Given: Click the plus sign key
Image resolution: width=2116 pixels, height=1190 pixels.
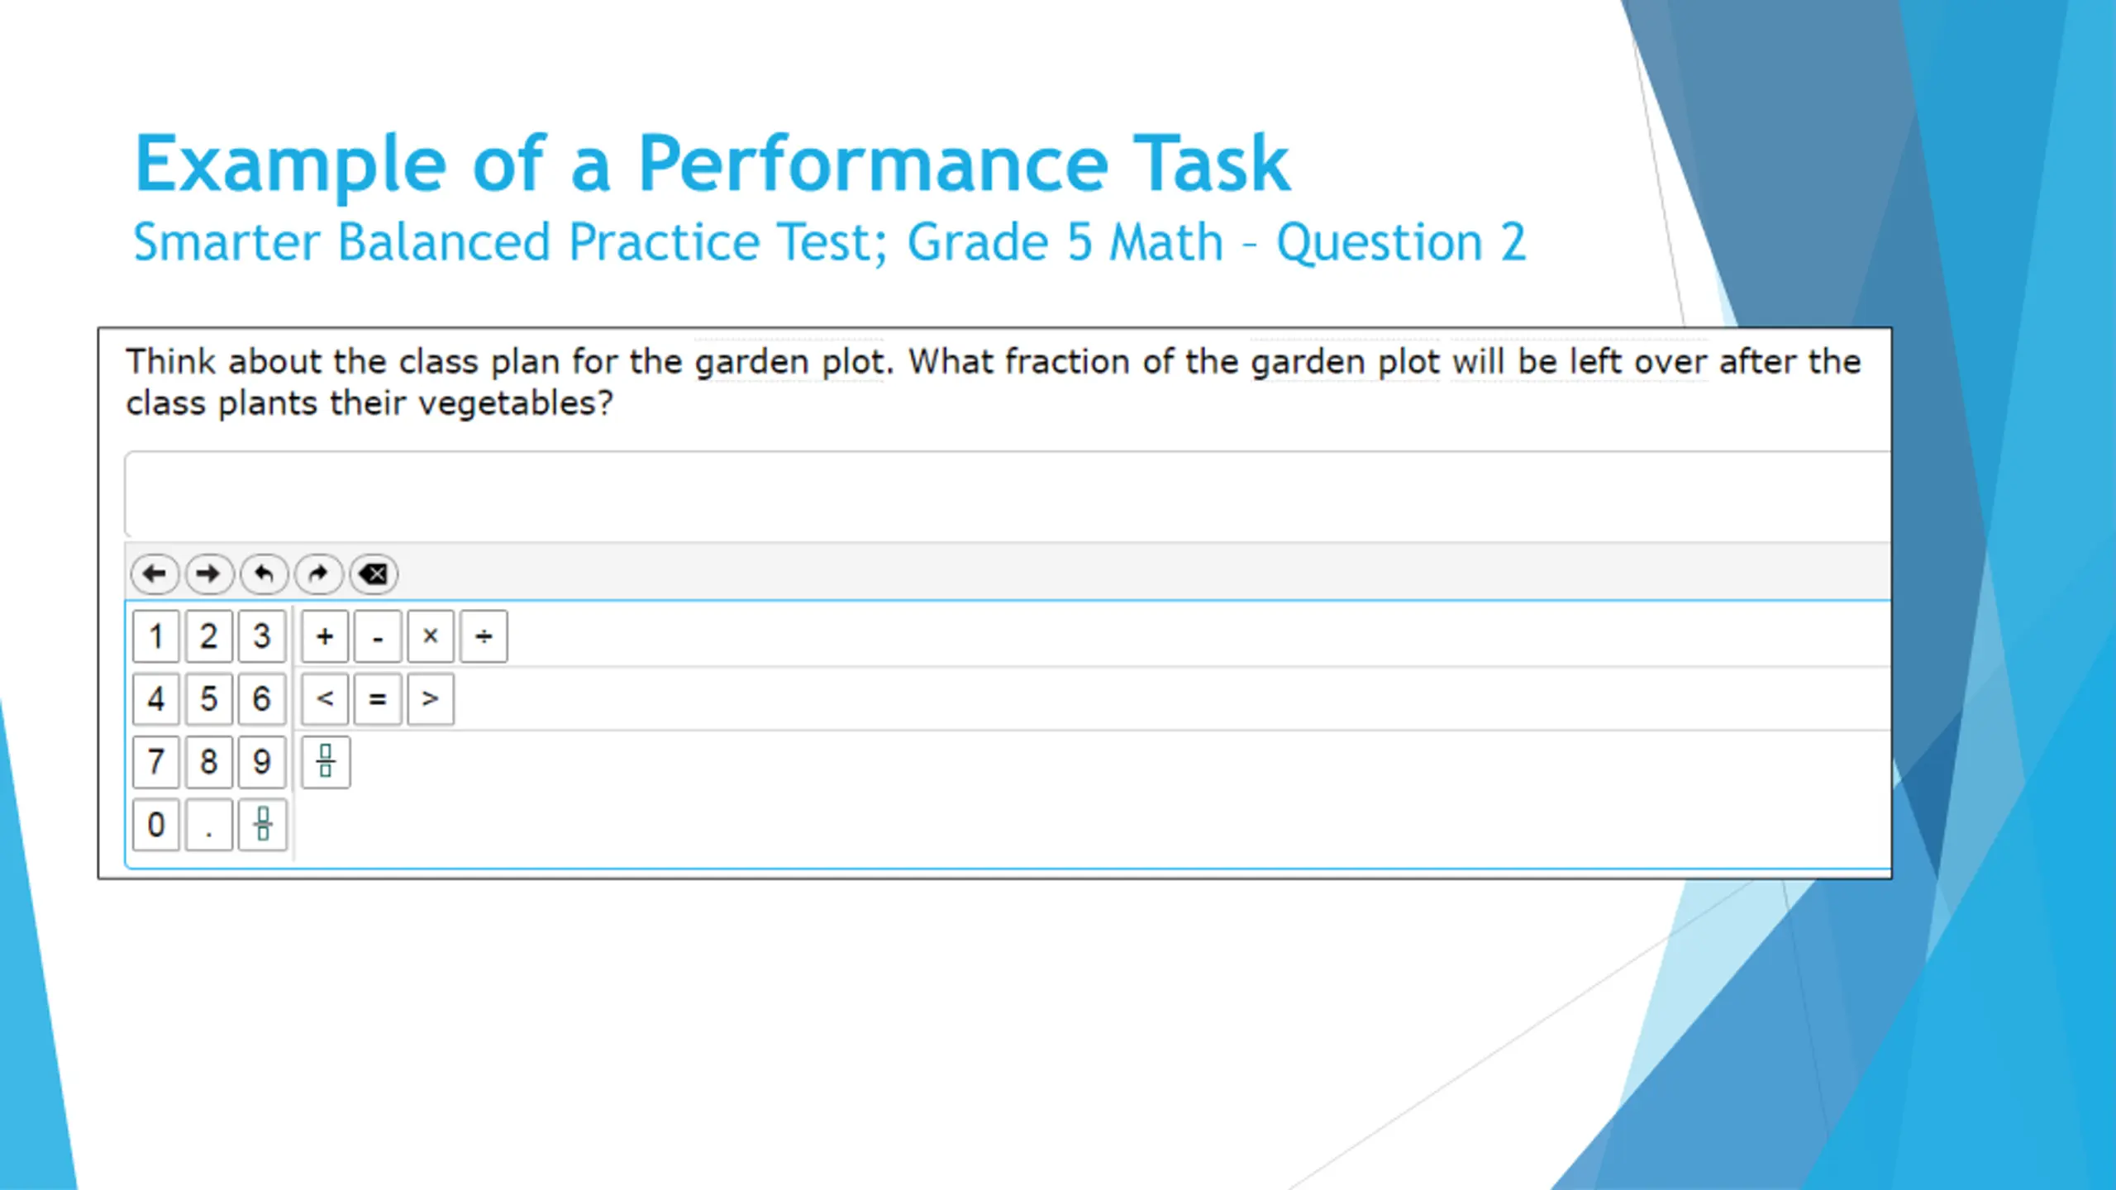Looking at the screenshot, I should [325, 636].
